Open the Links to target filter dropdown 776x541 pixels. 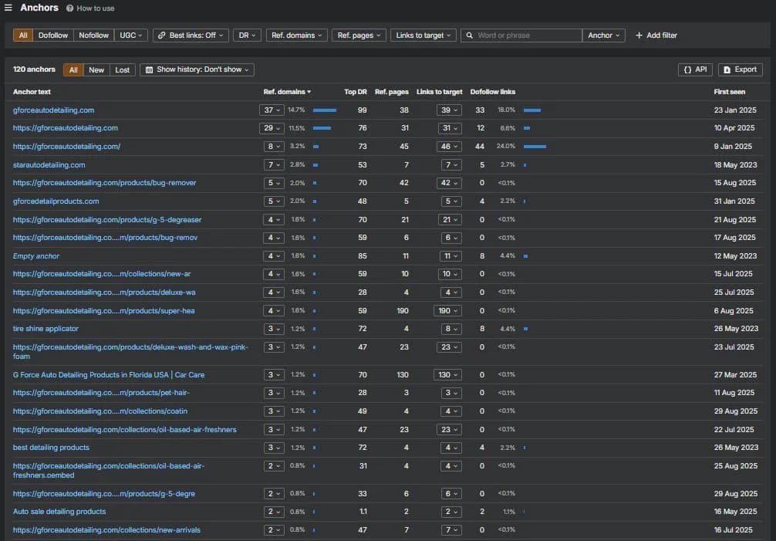tap(423, 36)
